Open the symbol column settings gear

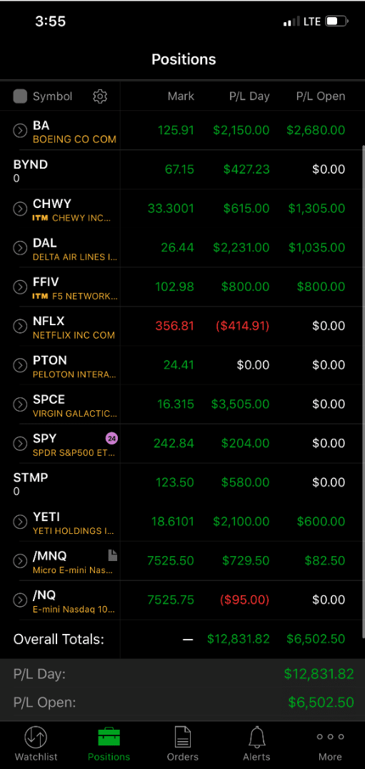pyautogui.click(x=100, y=96)
